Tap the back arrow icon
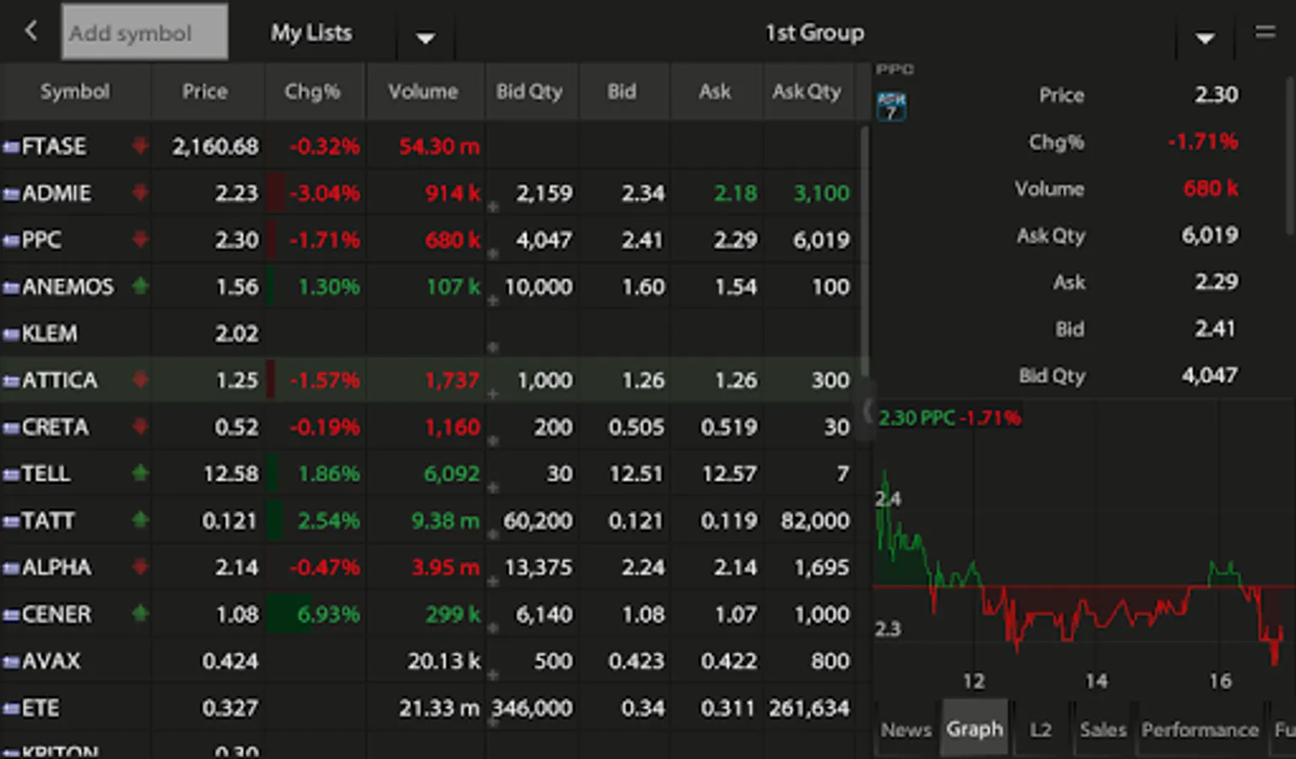Screen dimensions: 1296x759 point(31,31)
